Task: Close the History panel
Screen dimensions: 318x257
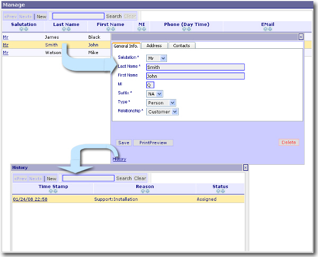Action: point(245,167)
